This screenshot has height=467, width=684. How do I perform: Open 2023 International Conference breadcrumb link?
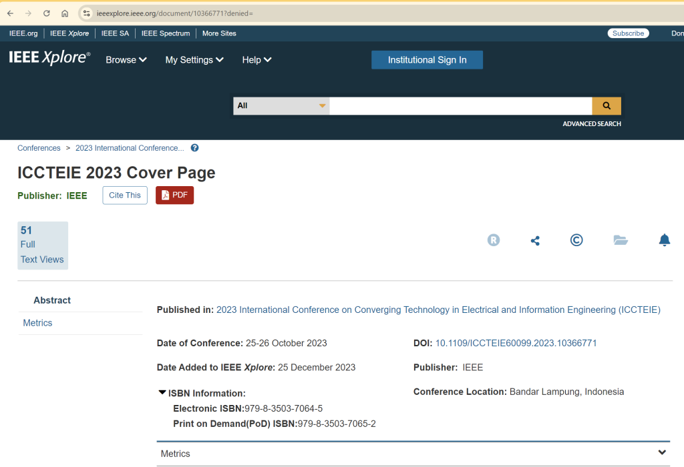[x=130, y=148]
